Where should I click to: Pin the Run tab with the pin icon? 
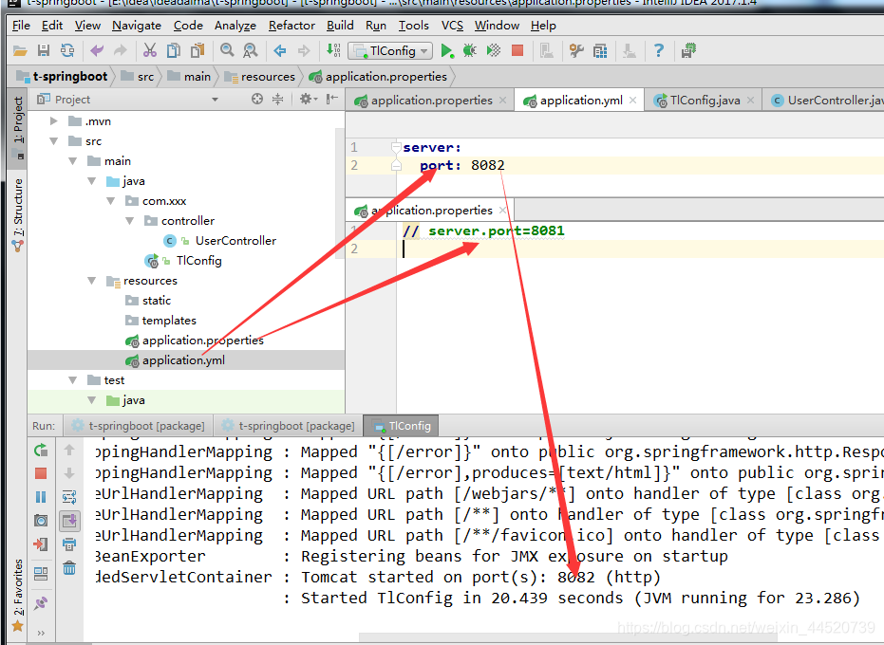[41, 603]
